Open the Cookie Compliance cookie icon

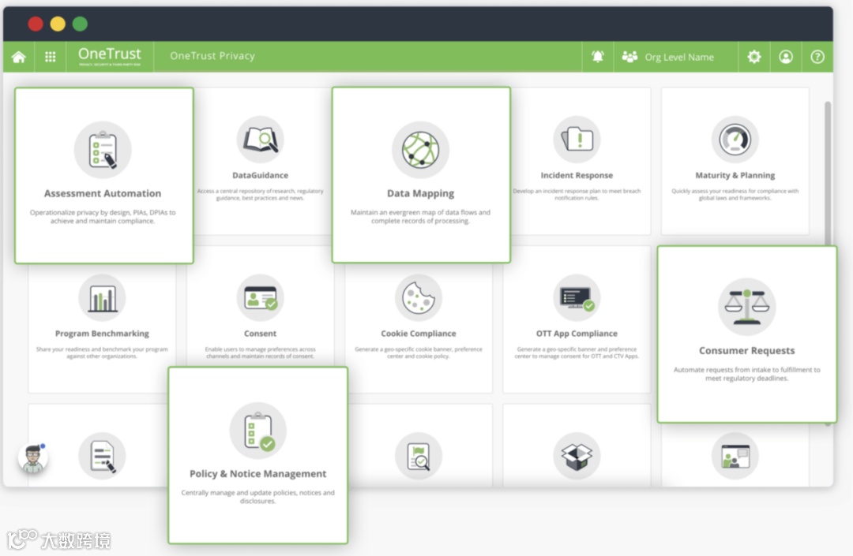coord(419,297)
